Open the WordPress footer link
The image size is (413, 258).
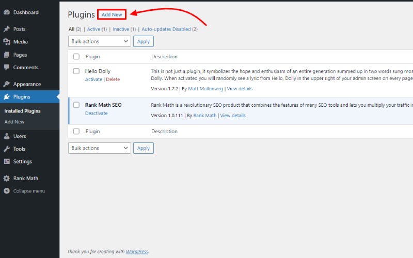137,252
